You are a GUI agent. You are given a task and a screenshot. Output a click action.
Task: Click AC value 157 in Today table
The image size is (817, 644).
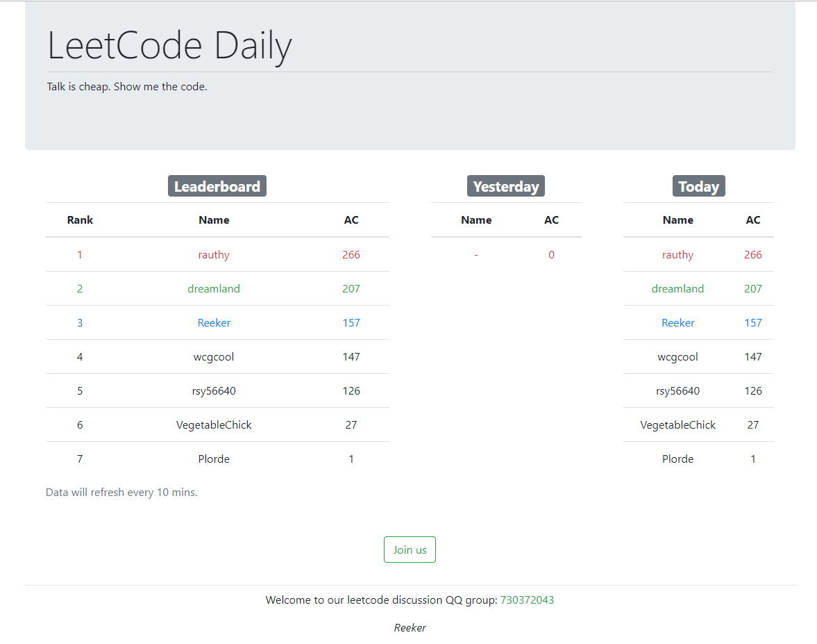(x=753, y=323)
